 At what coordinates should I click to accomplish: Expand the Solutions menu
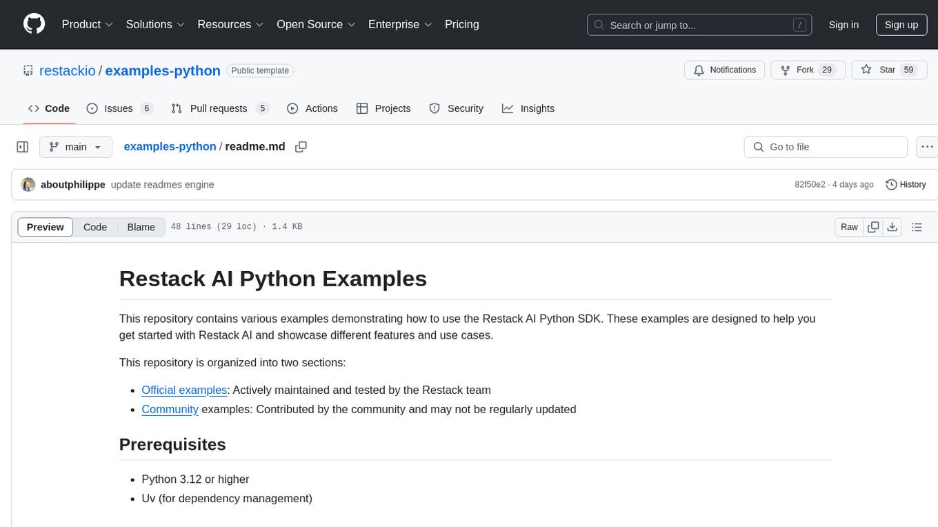pos(156,24)
